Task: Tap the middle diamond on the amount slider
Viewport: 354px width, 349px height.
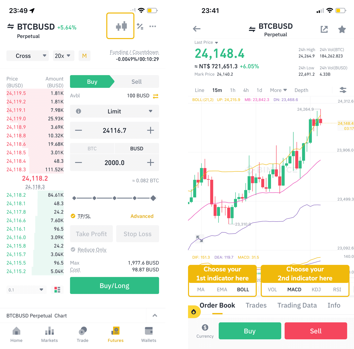Action: [114, 198]
